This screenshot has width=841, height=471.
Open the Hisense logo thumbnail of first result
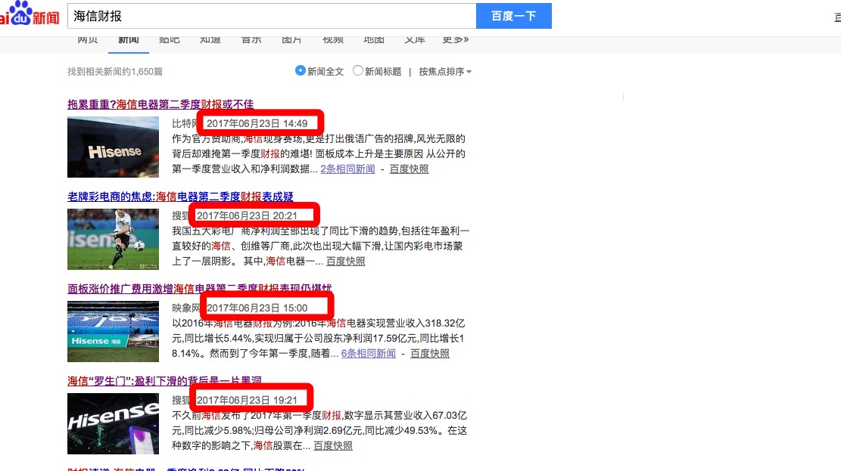pos(113,147)
